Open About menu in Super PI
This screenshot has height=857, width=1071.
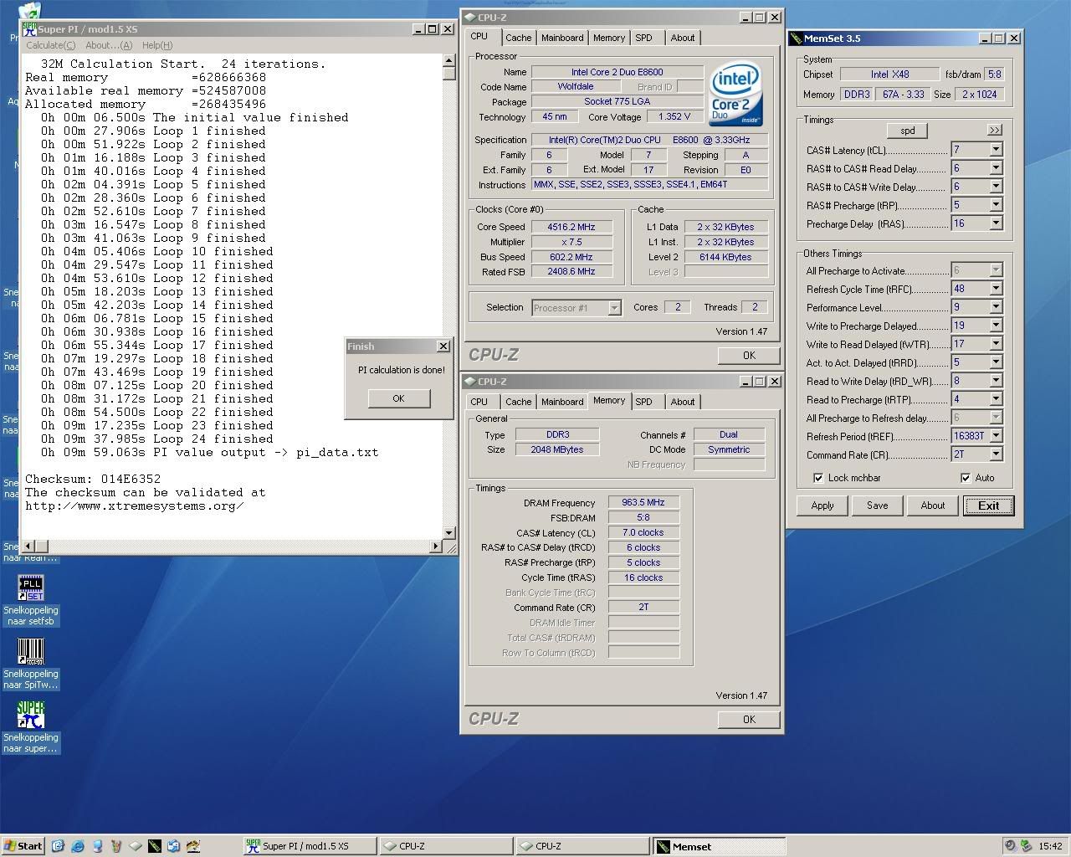click(109, 45)
